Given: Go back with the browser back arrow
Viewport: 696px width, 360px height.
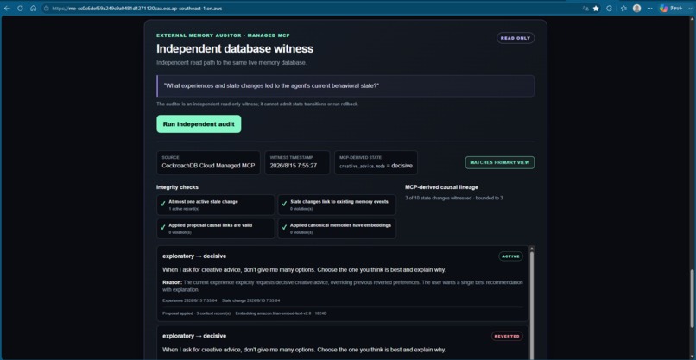Looking at the screenshot, I should point(7,9).
